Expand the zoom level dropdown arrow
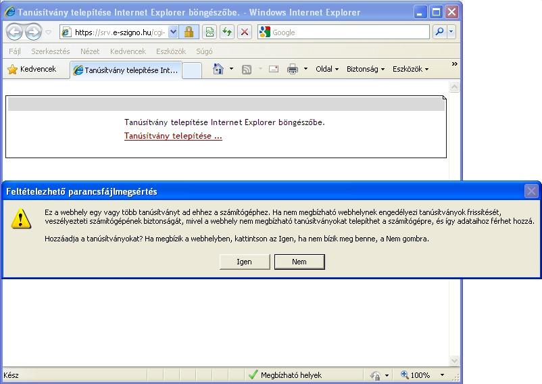The image size is (542, 384). (442, 375)
